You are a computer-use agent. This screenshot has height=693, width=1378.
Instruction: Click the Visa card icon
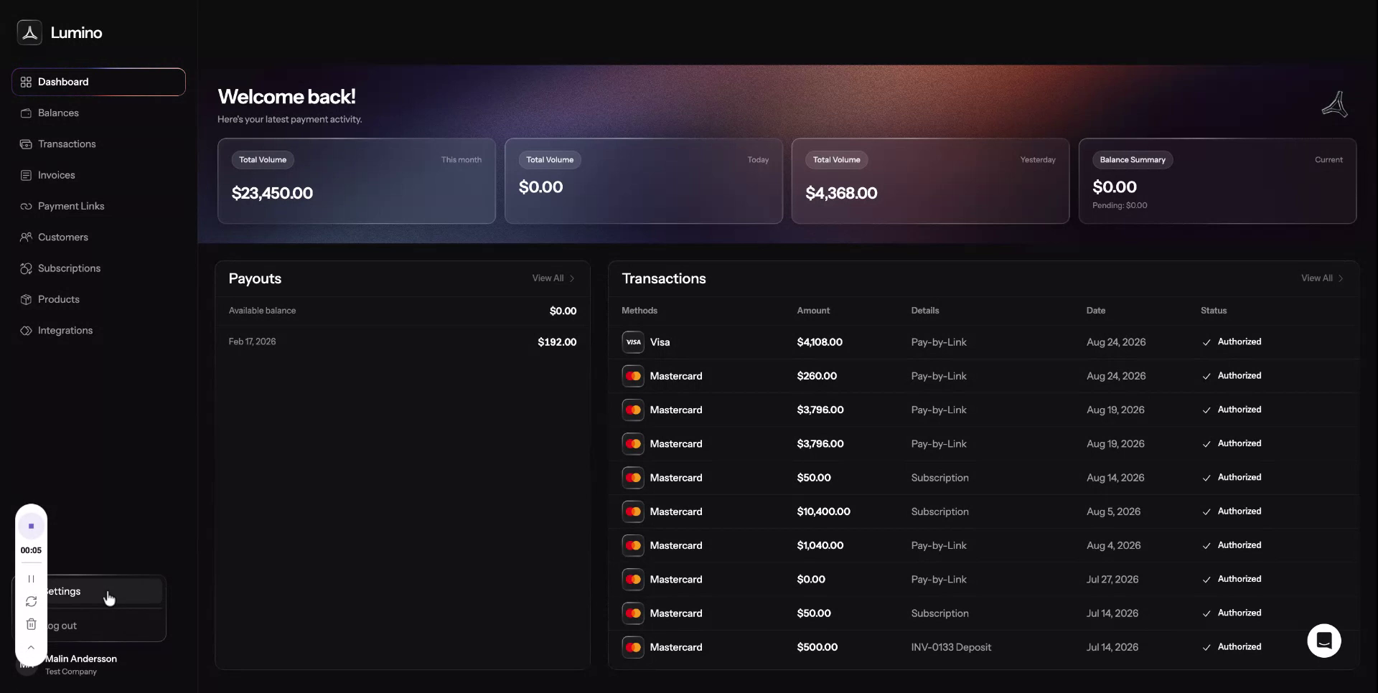pyautogui.click(x=633, y=342)
